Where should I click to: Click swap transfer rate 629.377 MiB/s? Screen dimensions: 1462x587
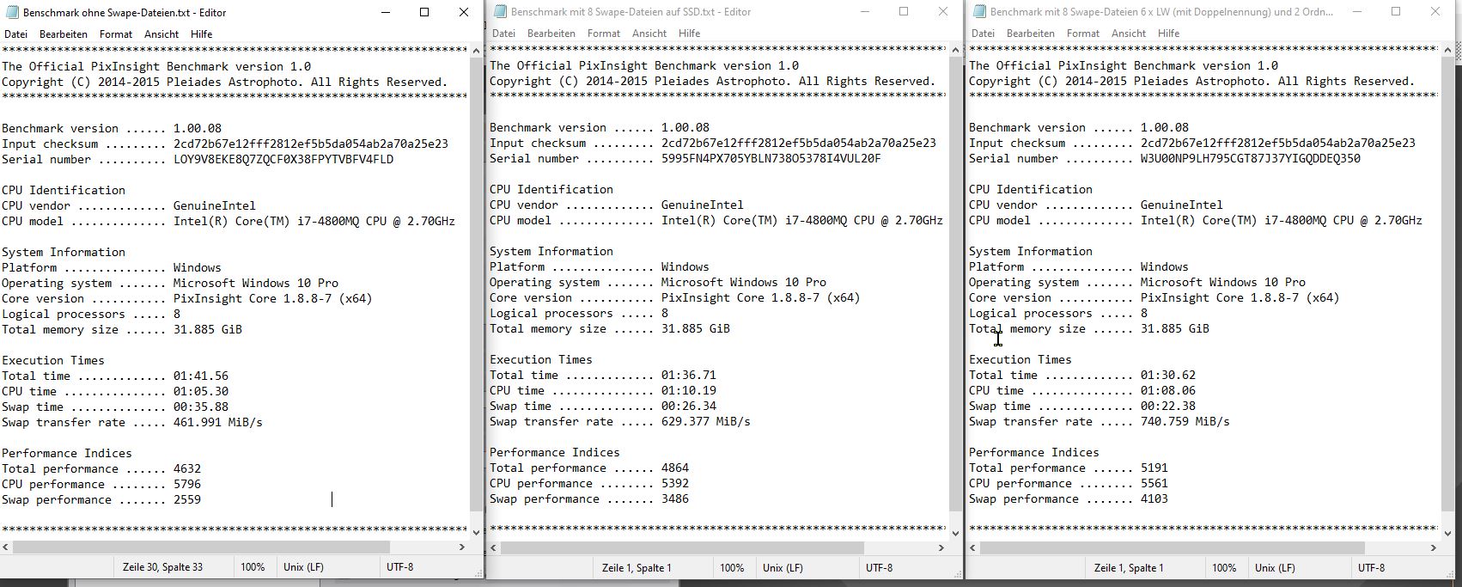[x=706, y=421]
